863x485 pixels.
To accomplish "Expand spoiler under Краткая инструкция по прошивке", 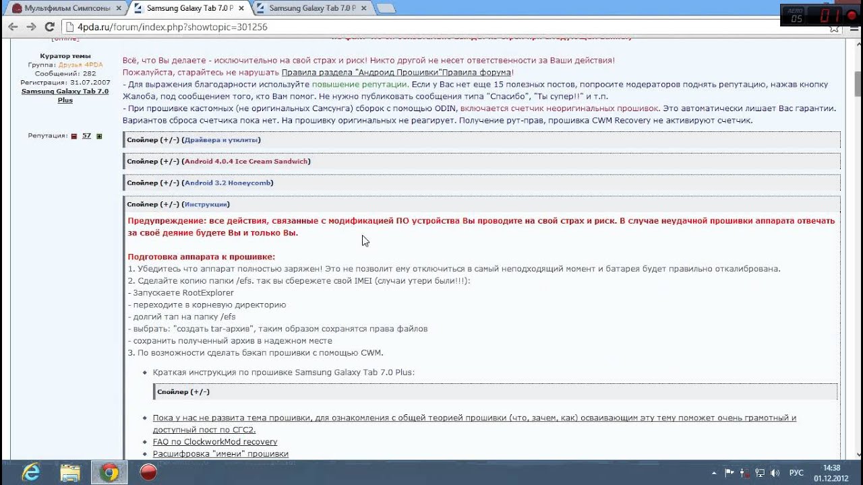I will [x=495, y=392].
